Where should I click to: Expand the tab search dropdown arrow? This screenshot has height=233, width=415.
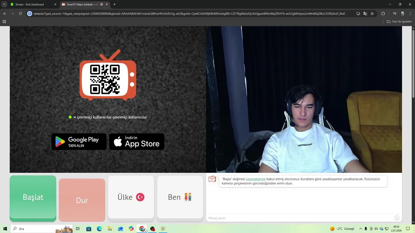click(x=4, y=5)
